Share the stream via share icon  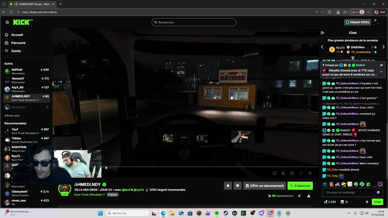click(x=299, y=196)
